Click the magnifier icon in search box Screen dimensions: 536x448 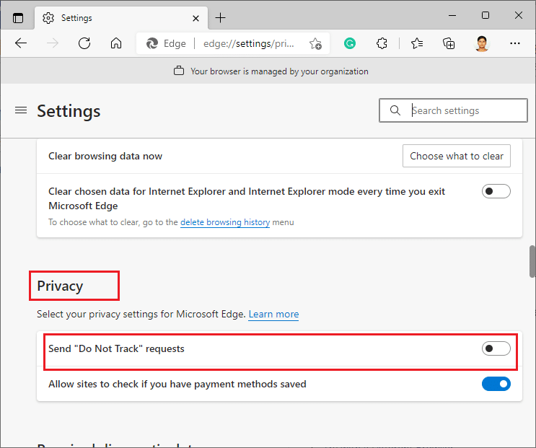pos(395,110)
